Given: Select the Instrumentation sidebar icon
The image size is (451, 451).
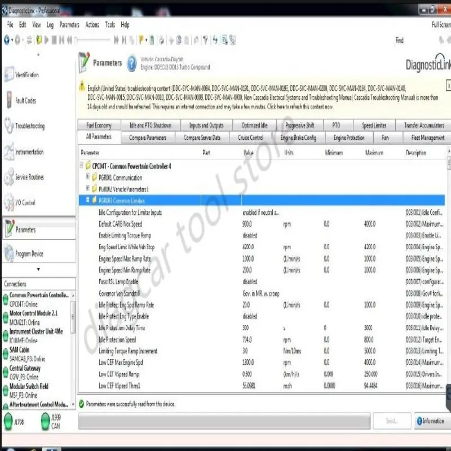Looking at the screenshot, I should click(8, 151).
